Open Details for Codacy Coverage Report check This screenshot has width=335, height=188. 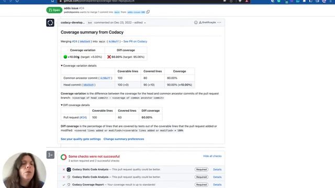pos(217,184)
